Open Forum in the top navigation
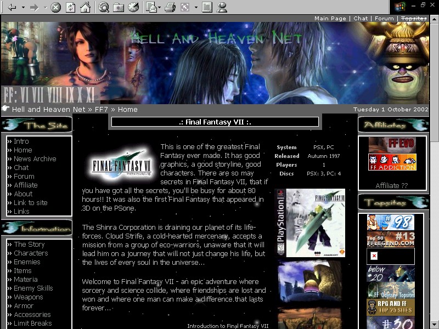This screenshot has width=439, height=329. [384, 19]
